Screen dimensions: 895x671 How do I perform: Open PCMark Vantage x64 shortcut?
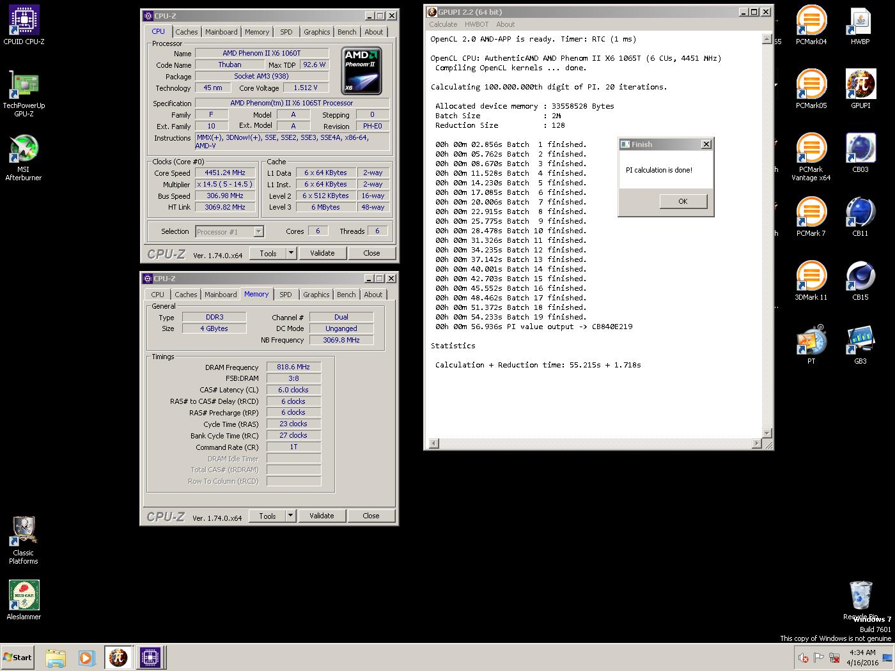pos(811,157)
